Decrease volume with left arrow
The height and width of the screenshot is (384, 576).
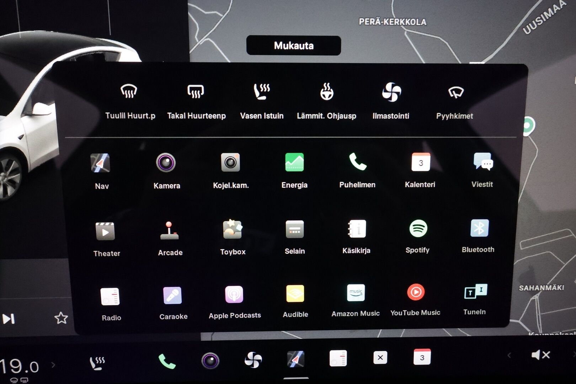[x=509, y=355]
